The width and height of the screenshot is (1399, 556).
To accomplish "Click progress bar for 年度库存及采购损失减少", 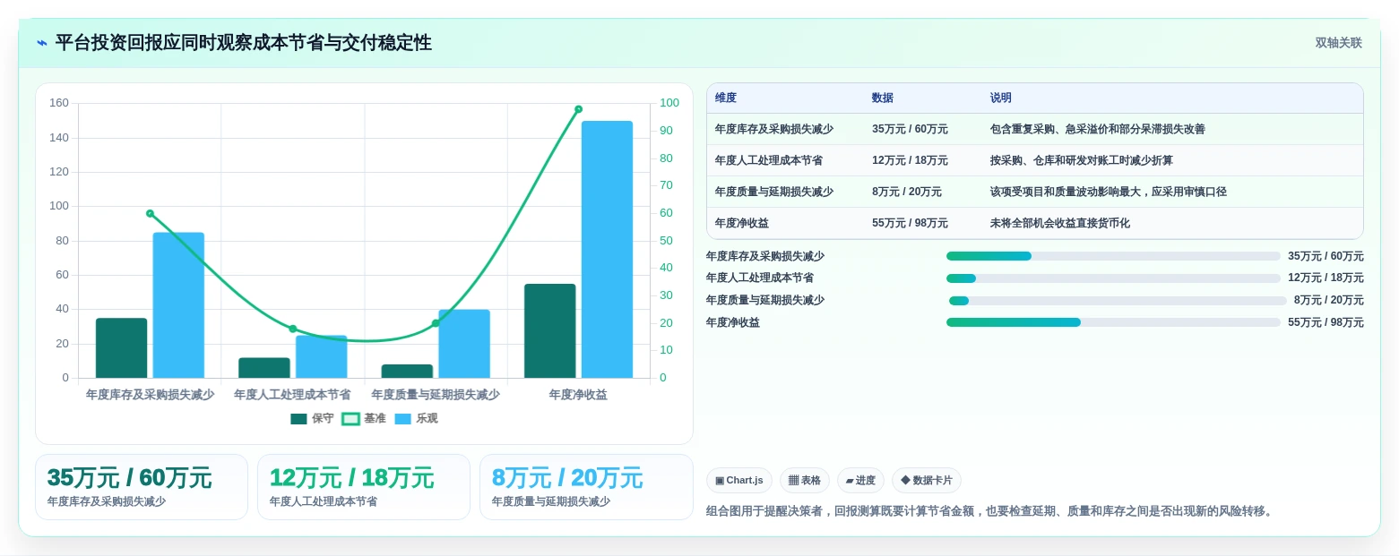I will pos(1113,256).
